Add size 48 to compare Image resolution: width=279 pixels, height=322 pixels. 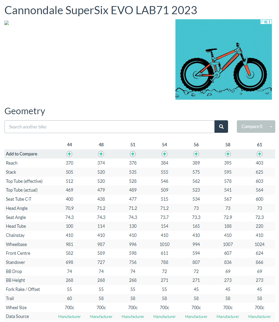tap(101, 154)
